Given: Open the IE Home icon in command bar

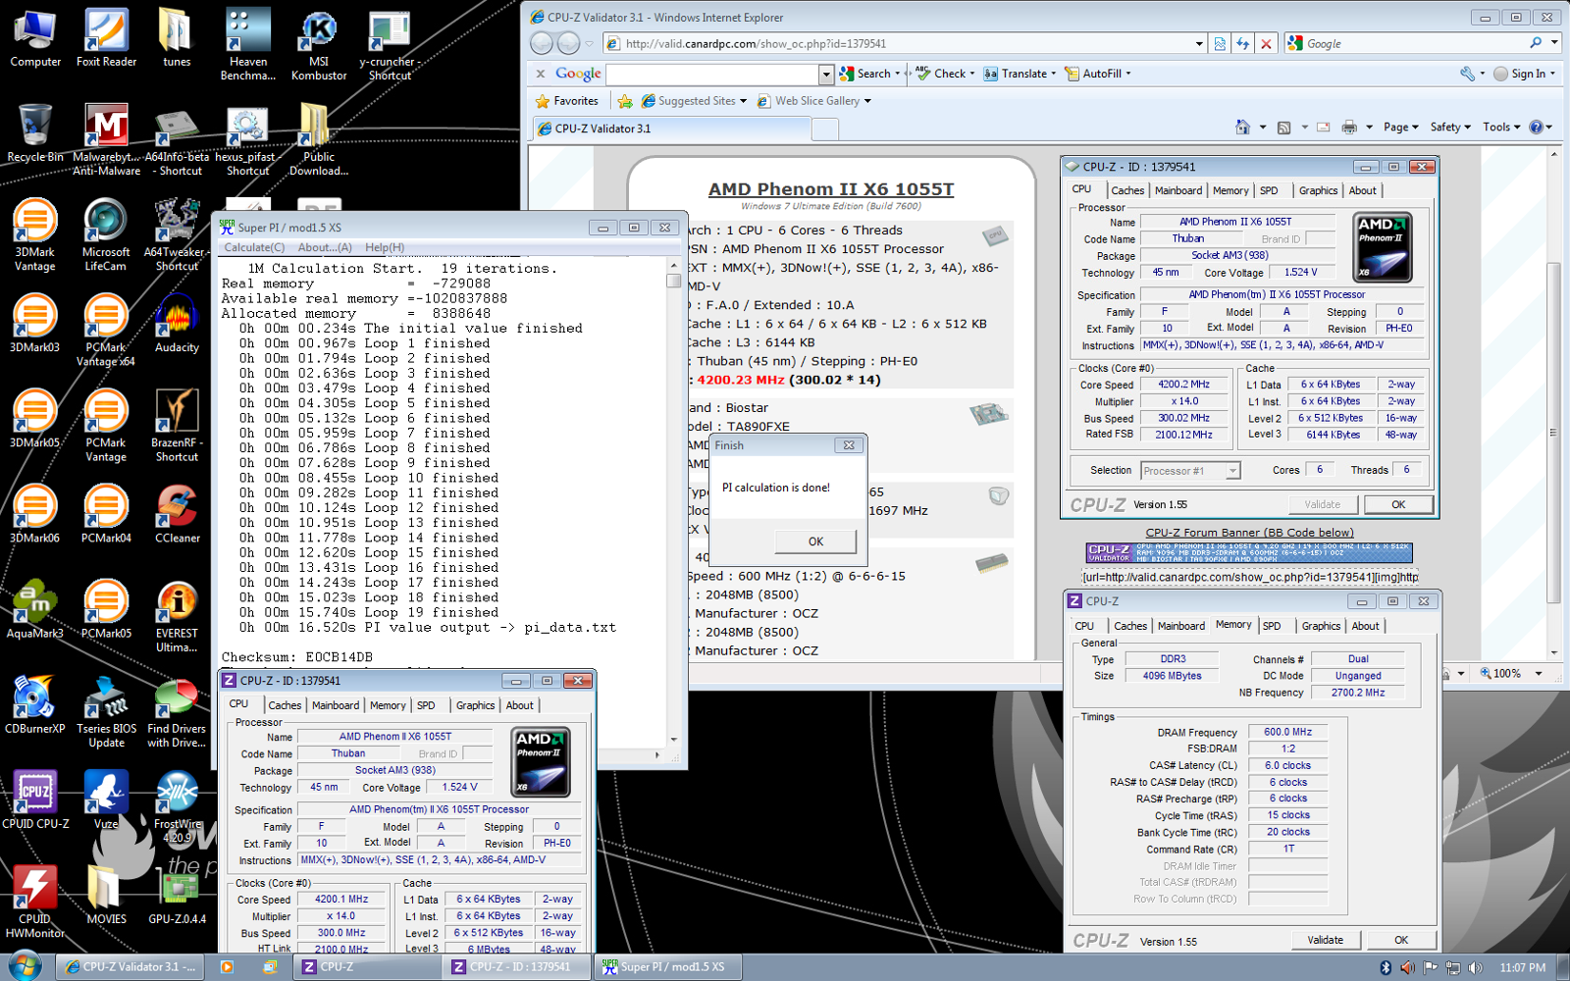Looking at the screenshot, I should 1242,127.
